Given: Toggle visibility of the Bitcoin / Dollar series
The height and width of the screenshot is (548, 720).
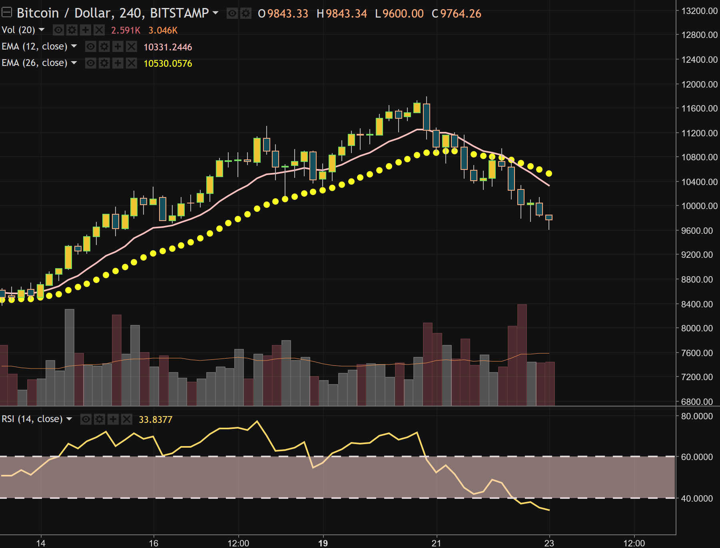Looking at the screenshot, I should pos(232,14).
